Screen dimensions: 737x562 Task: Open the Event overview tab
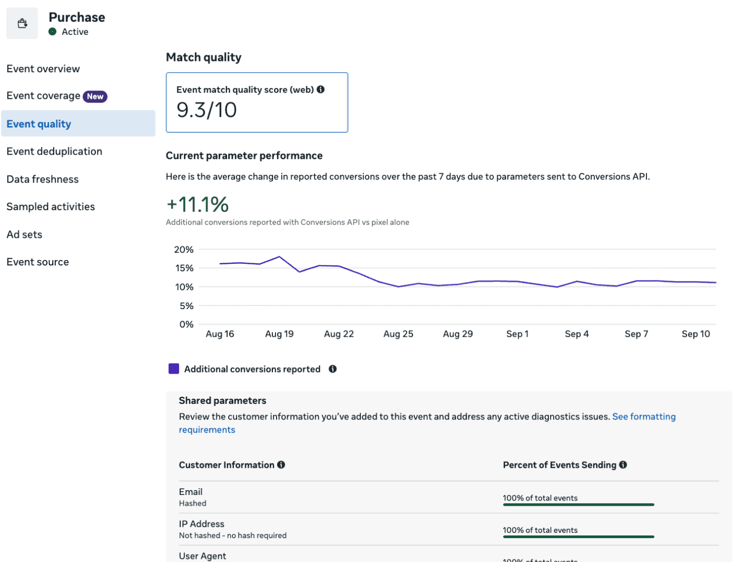pos(43,69)
